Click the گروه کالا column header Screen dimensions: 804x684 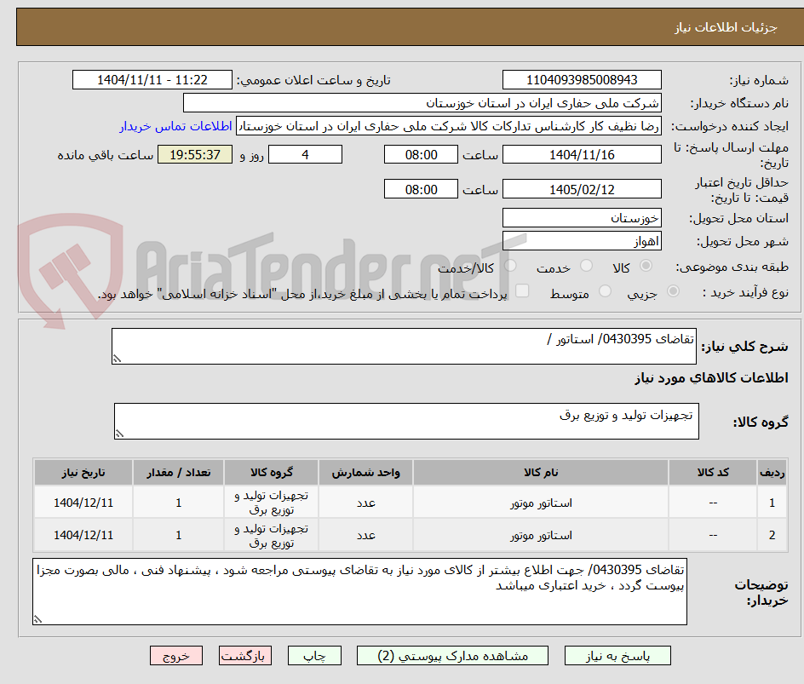click(x=271, y=472)
